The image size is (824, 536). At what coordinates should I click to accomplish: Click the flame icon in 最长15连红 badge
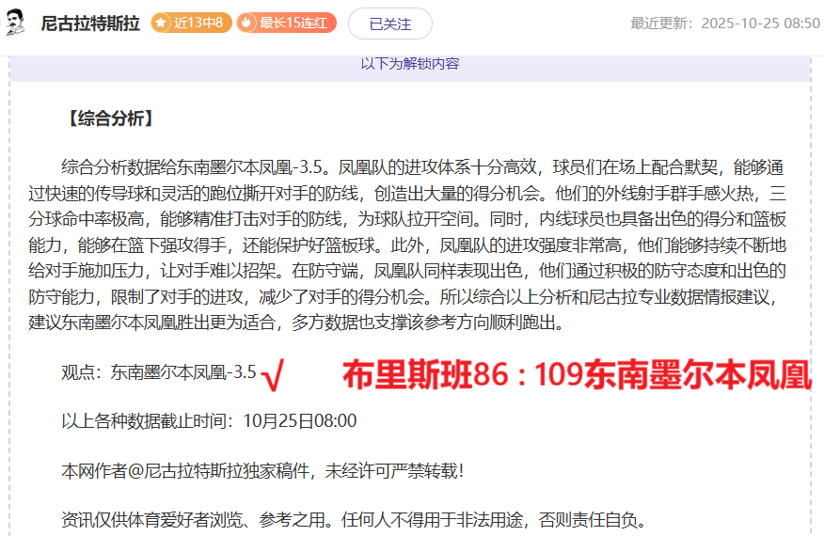click(247, 24)
